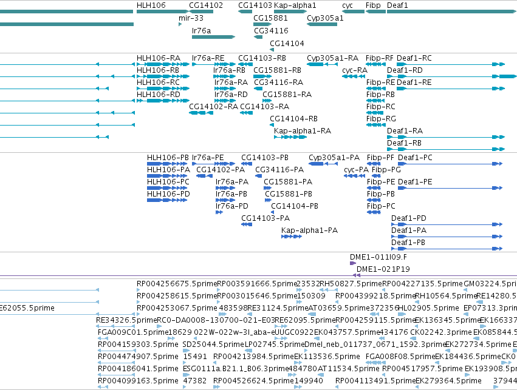Click protein Ir76a-PE
The height and width of the screenshot is (390, 517).
208,158
